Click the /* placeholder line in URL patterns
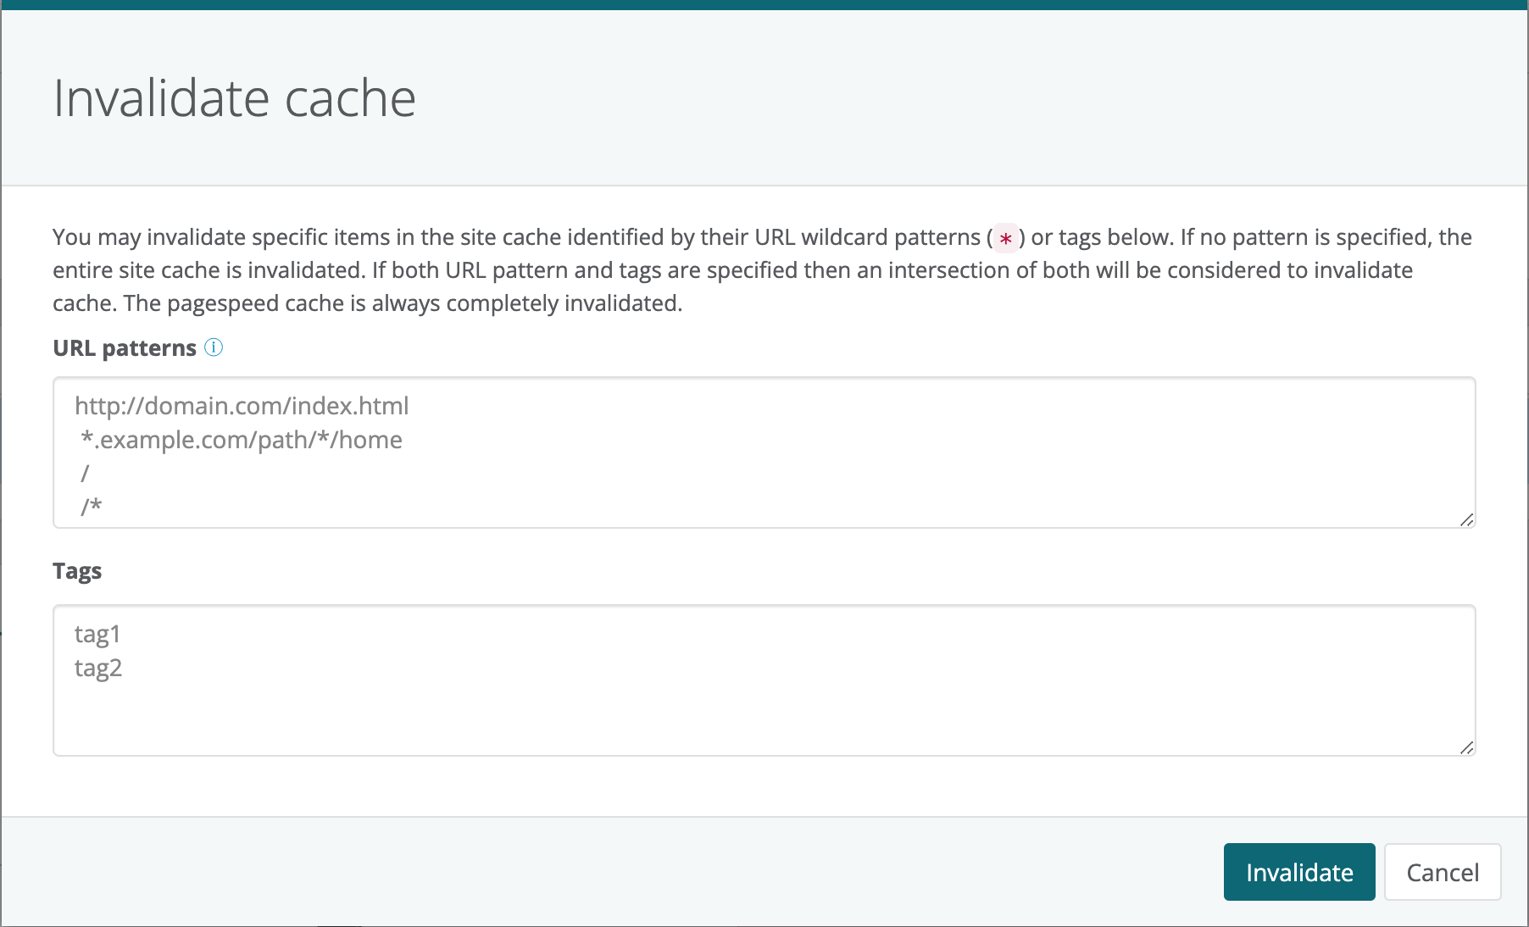This screenshot has width=1529, height=927. [x=92, y=506]
